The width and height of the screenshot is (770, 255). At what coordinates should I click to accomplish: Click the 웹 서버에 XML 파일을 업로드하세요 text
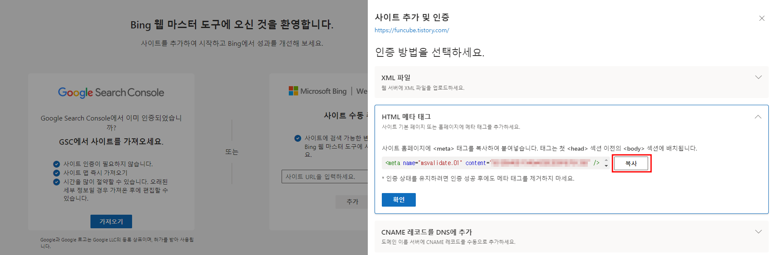coord(423,88)
